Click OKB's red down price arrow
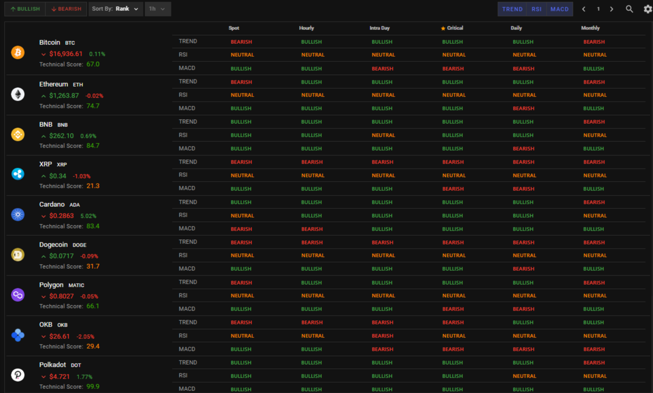Screen dimensions: 653x393 point(43,337)
